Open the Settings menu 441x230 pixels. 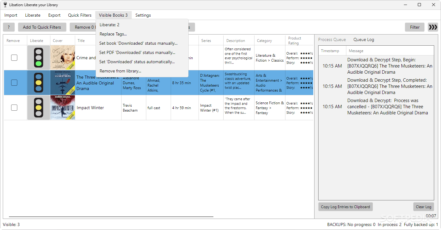click(143, 15)
